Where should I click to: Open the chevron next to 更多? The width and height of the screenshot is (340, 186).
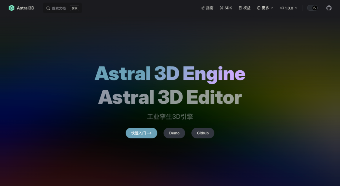[x=273, y=8]
